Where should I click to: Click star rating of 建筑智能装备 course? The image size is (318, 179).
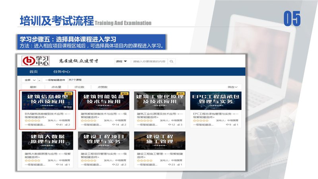coord(89,121)
